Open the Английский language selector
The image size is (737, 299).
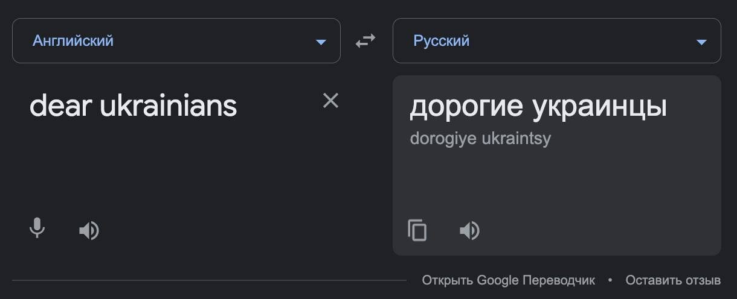point(176,41)
